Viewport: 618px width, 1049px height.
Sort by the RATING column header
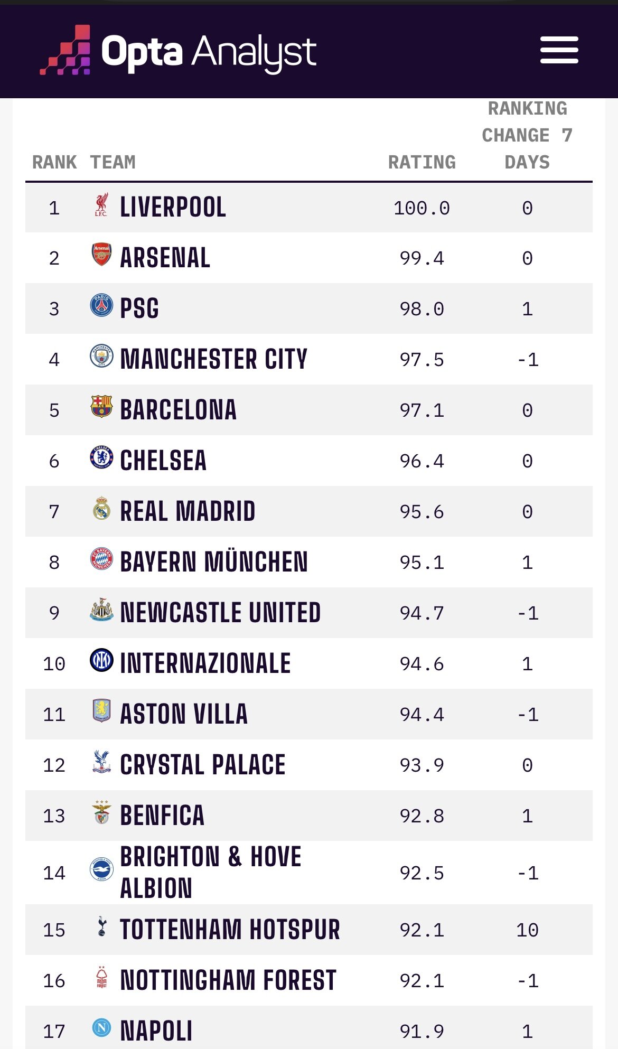422,162
